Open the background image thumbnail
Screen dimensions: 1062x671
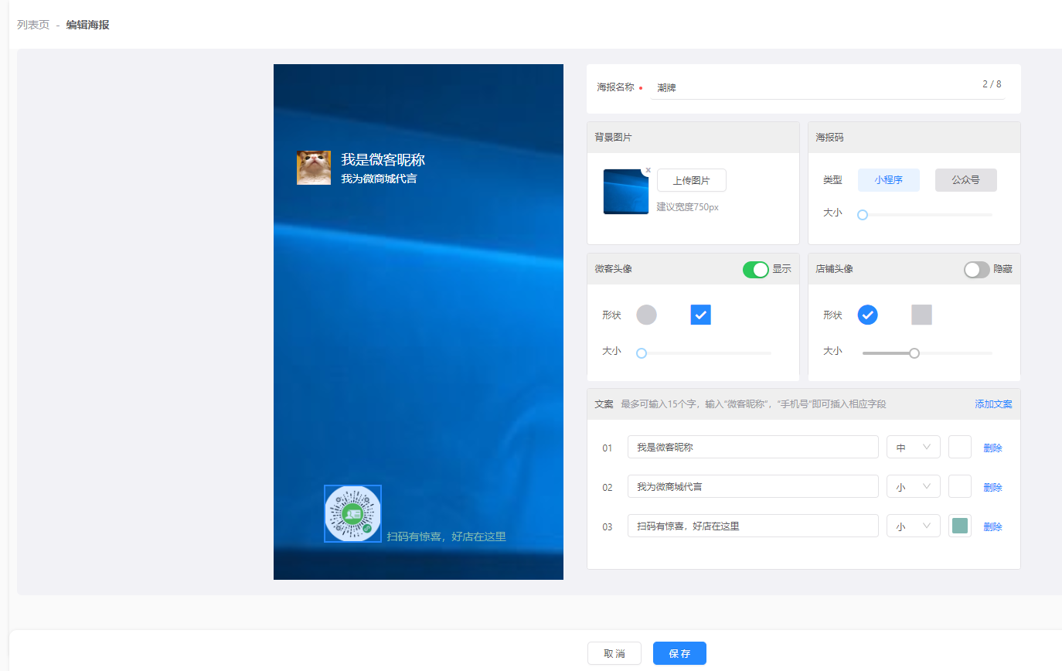626,192
